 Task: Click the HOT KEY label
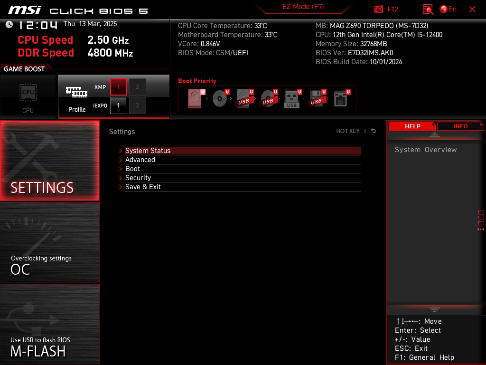(348, 131)
